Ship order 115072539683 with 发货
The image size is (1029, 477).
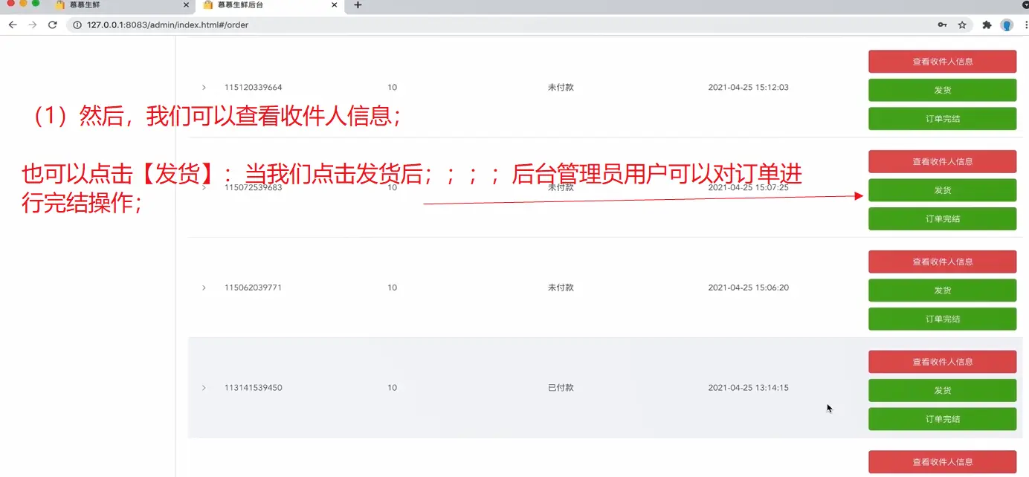tap(942, 190)
